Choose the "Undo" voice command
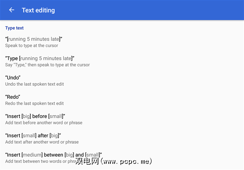This screenshot has width=244, height=170. pos(13,78)
